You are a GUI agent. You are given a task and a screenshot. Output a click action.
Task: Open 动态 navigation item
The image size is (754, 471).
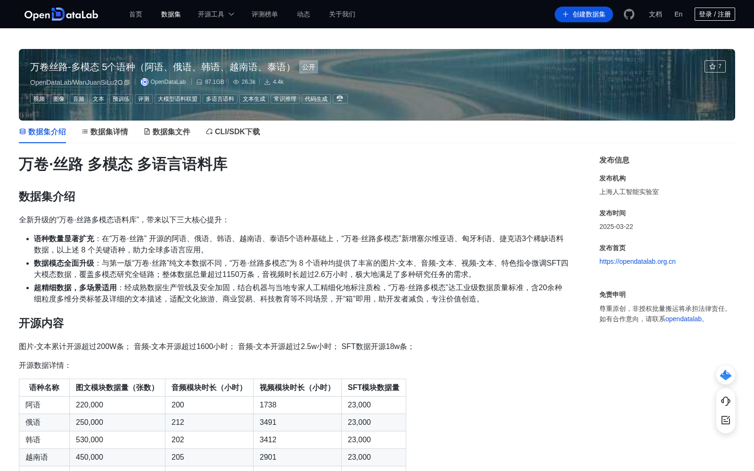[303, 14]
